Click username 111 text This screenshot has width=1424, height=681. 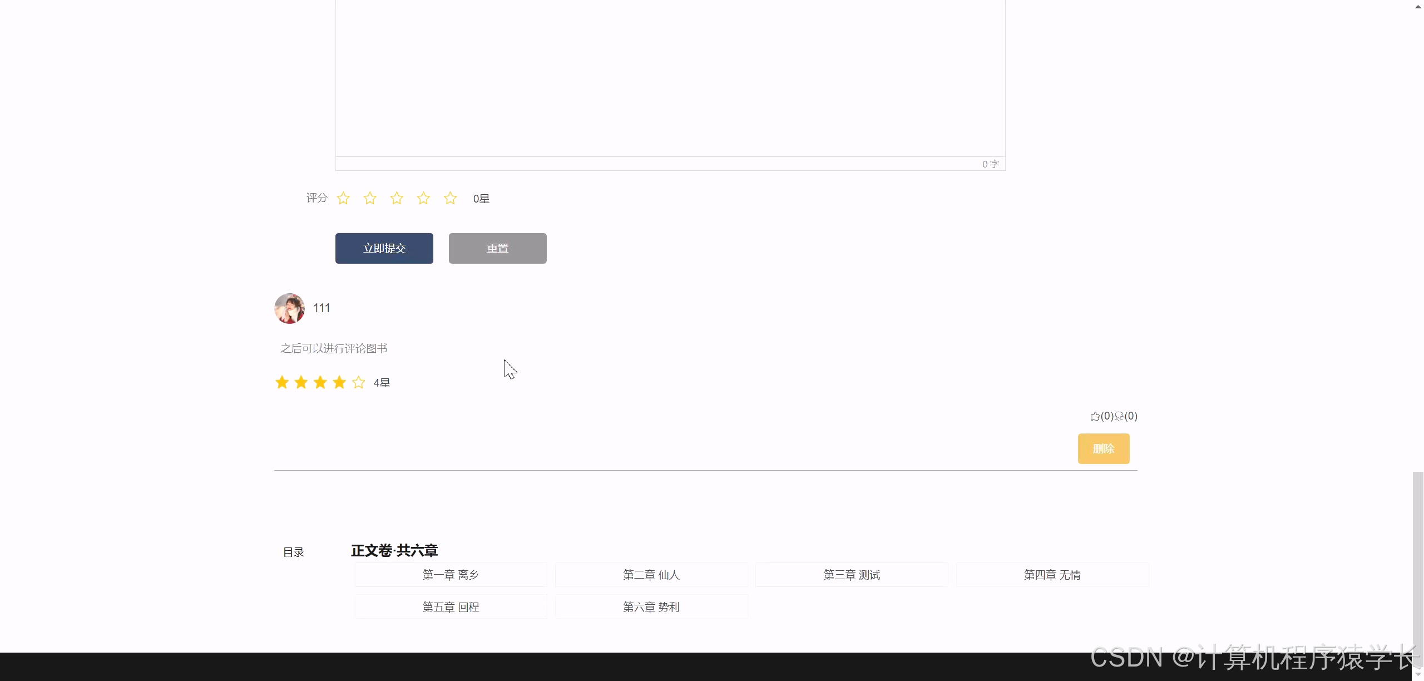click(322, 308)
